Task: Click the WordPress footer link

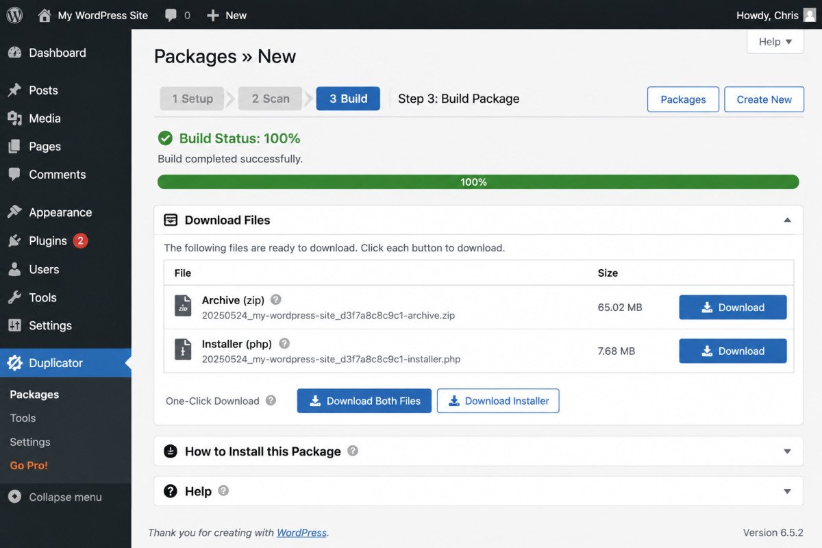Action: point(301,532)
